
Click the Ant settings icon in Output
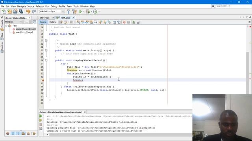click(41, 129)
